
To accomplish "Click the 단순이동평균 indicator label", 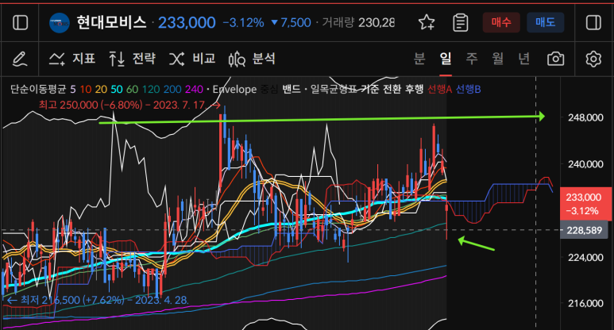I will pyautogui.click(x=38, y=90).
